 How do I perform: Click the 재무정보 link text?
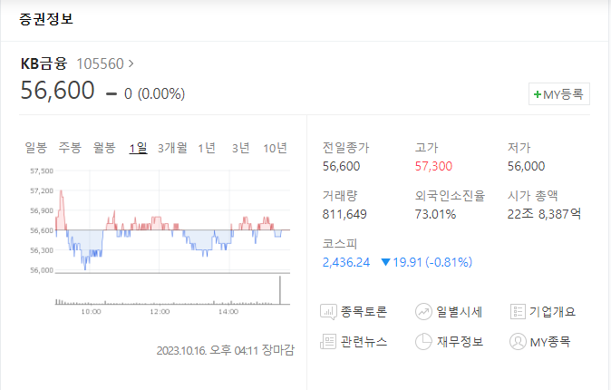coord(460,342)
